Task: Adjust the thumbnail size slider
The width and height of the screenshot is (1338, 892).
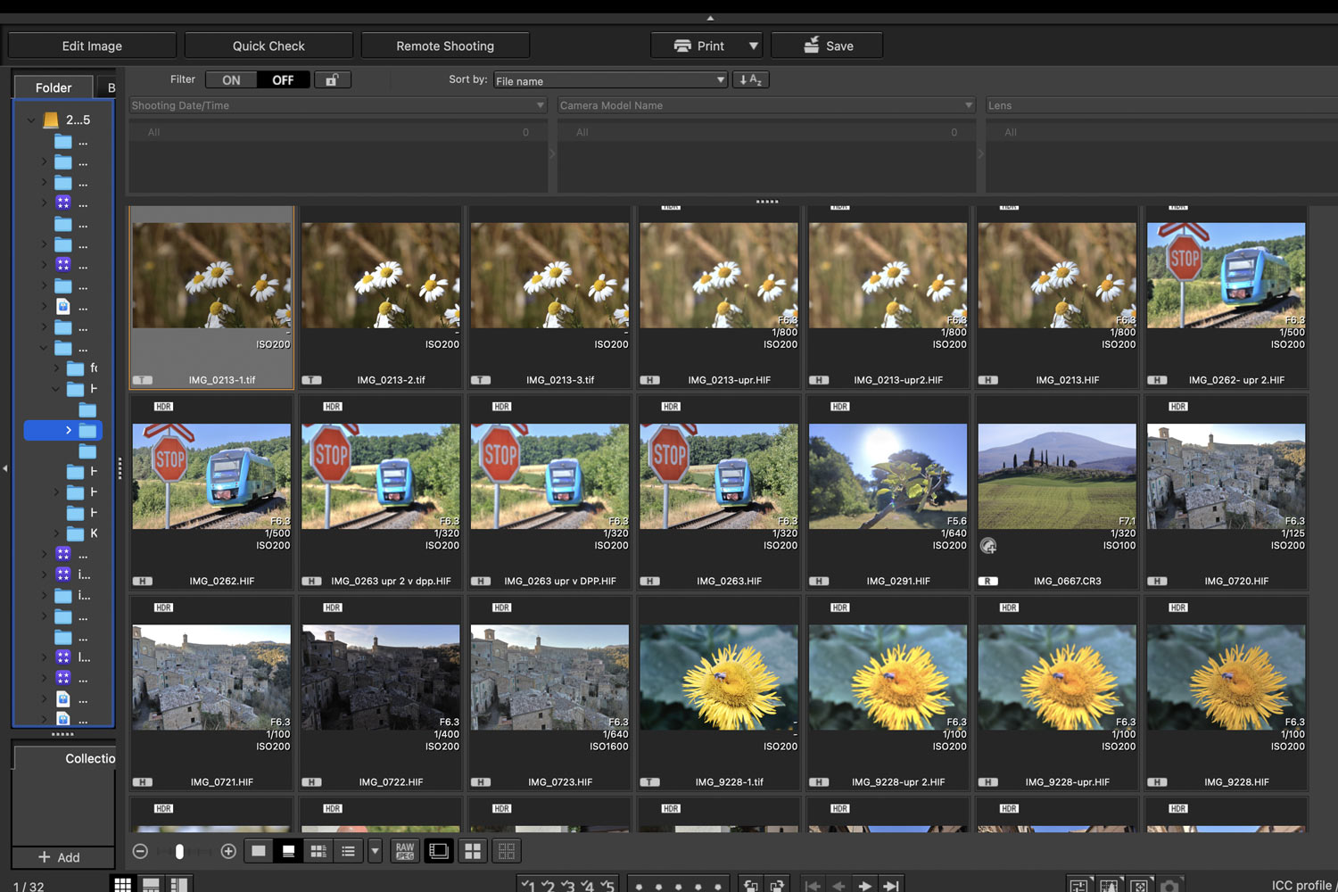Action: [x=179, y=851]
